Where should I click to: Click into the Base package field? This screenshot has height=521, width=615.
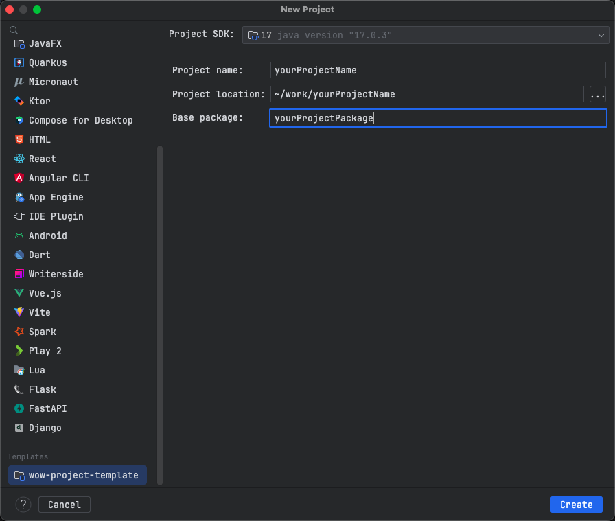[438, 118]
